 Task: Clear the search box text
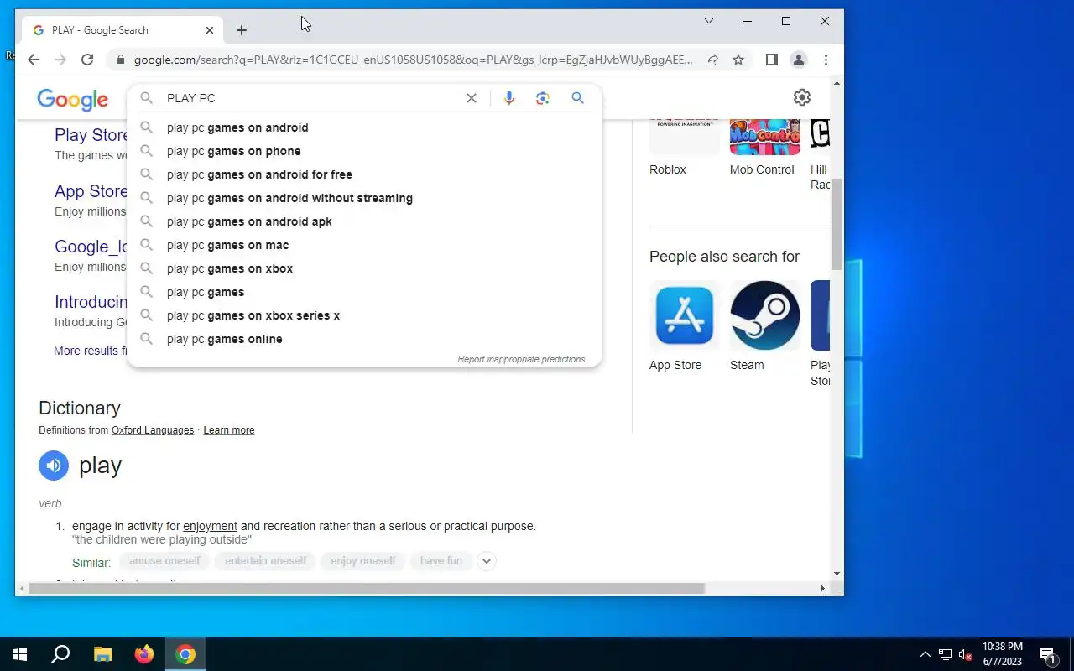pyautogui.click(x=472, y=98)
